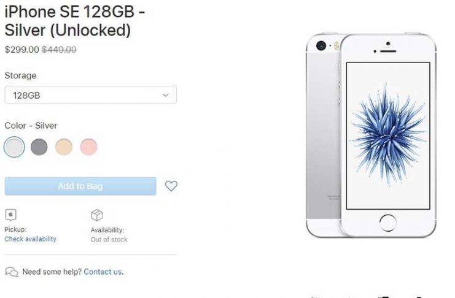Screen dimensions: 455x298
Task: Pick the Gold color swatch
Action: click(64, 147)
